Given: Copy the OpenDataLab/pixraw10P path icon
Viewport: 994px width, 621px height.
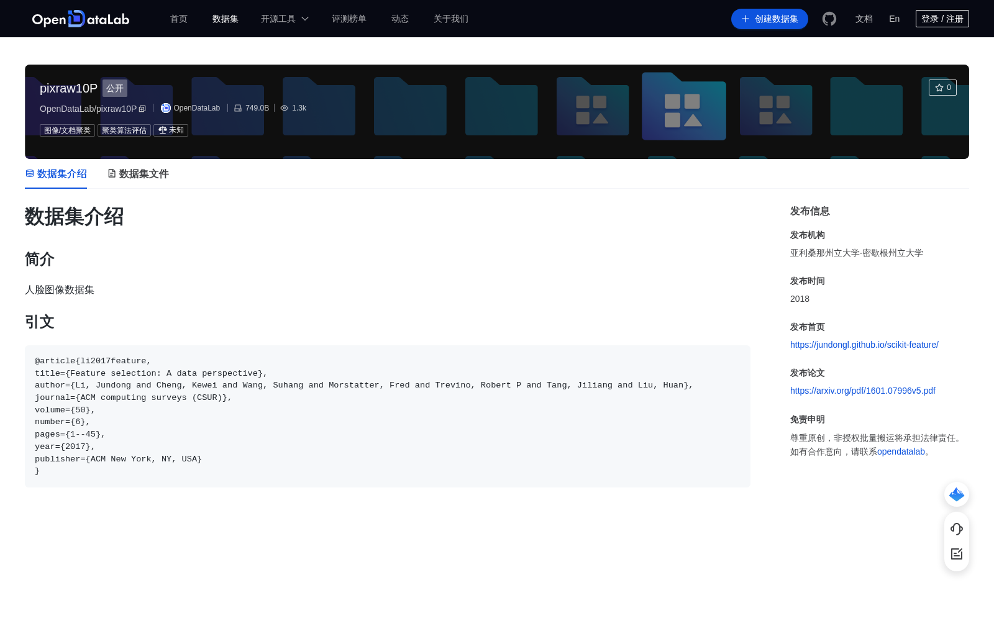Looking at the screenshot, I should pos(142,109).
